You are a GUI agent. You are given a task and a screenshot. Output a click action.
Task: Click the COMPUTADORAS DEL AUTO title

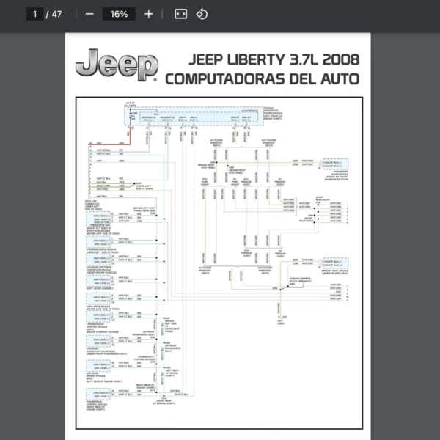coord(263,79)
